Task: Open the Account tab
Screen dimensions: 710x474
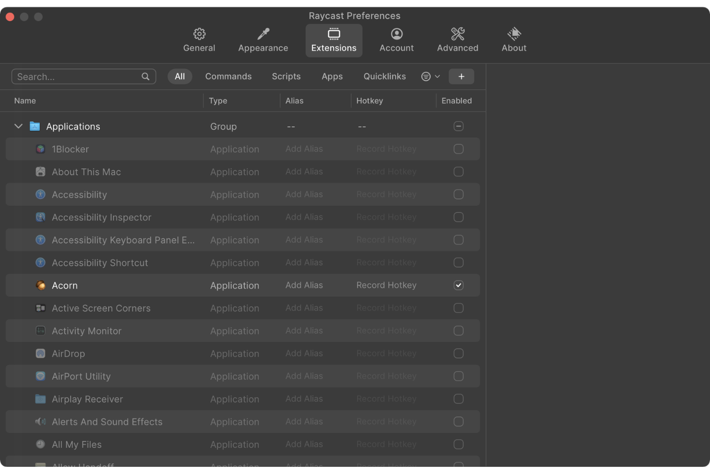Action: coord(396,40)
